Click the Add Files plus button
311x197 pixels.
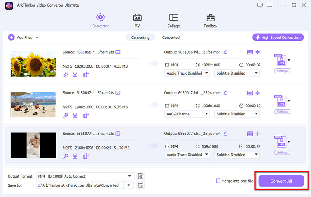tap(11, 37)
